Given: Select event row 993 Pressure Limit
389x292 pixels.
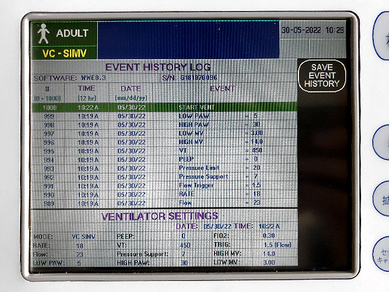Looking at the screenshot, I should point(164,168).
